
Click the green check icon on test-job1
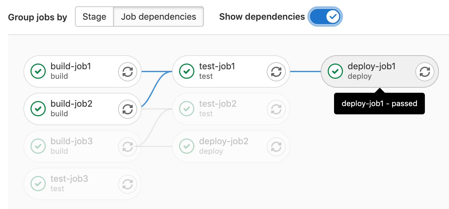click(x=187, y=71)
